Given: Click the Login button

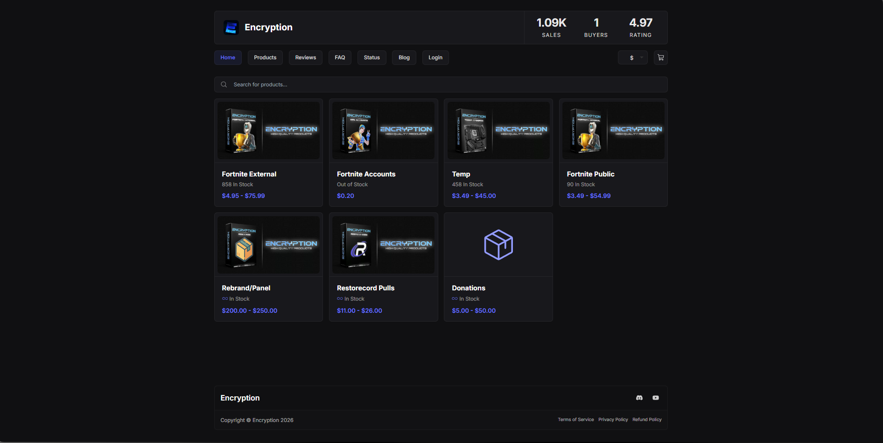Looking at the screenshot, I should click(x=435, y=57).
